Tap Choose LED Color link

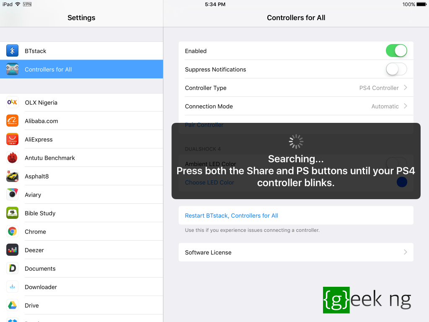(209, 182)
